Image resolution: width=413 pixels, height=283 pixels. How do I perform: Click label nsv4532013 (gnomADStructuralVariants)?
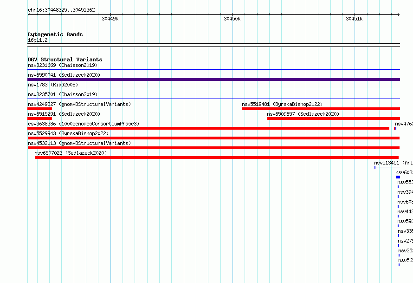(79, 143)
